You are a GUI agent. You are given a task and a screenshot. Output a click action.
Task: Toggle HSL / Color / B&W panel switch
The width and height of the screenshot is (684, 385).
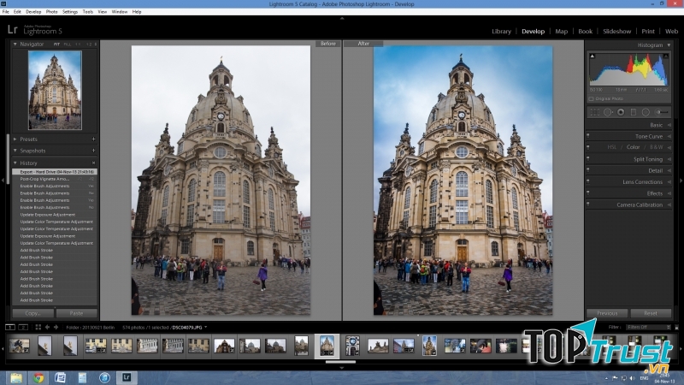[588, 147]
